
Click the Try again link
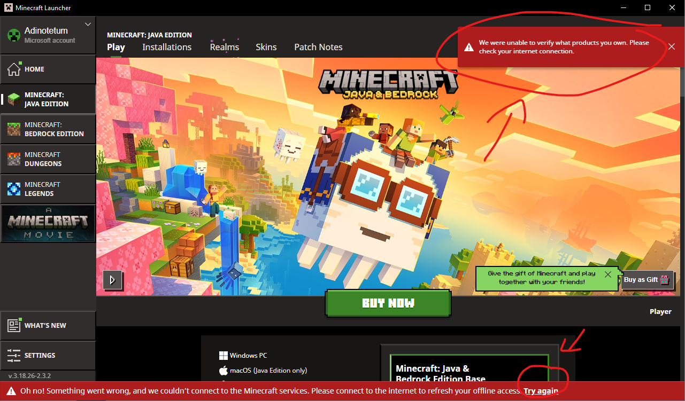(x=541, y=391)
